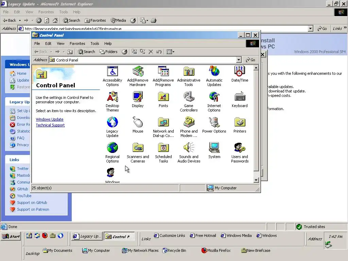Open Mozilla Firefox from Desktop toolbar
348x261 pixels.
(x=216, y=250)
